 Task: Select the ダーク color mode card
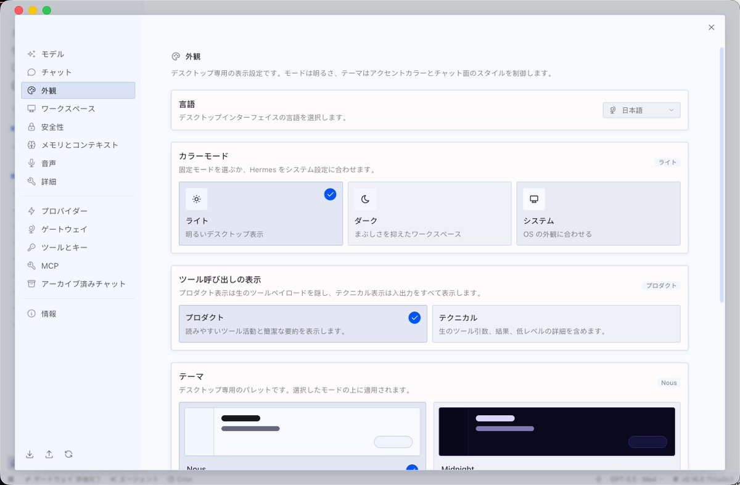point(430,214)
